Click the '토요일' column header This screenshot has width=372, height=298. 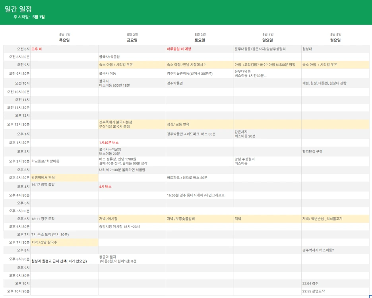click(x=200, y=40)
